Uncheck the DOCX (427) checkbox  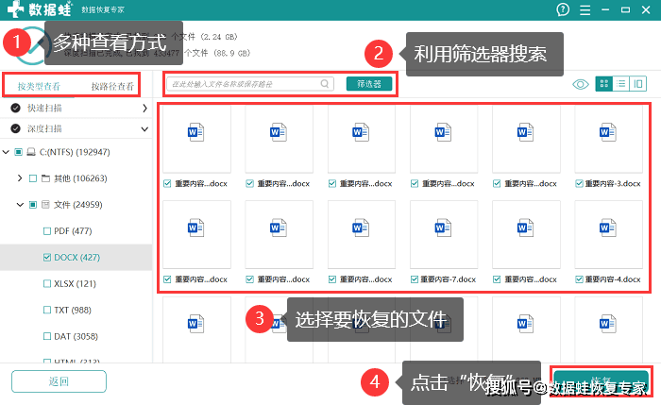47,257
